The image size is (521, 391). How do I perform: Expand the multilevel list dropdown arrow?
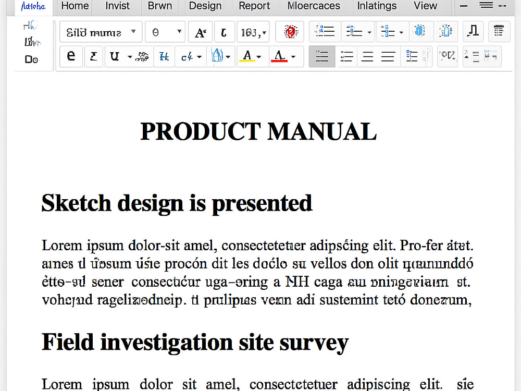click(x=401, y=32)
